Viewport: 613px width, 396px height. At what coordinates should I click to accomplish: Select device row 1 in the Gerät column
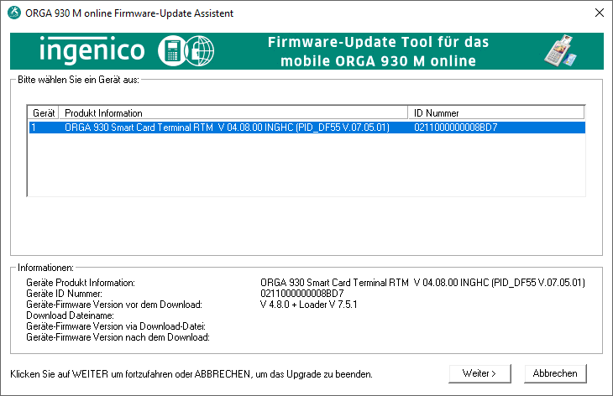[x=34, y=128]
